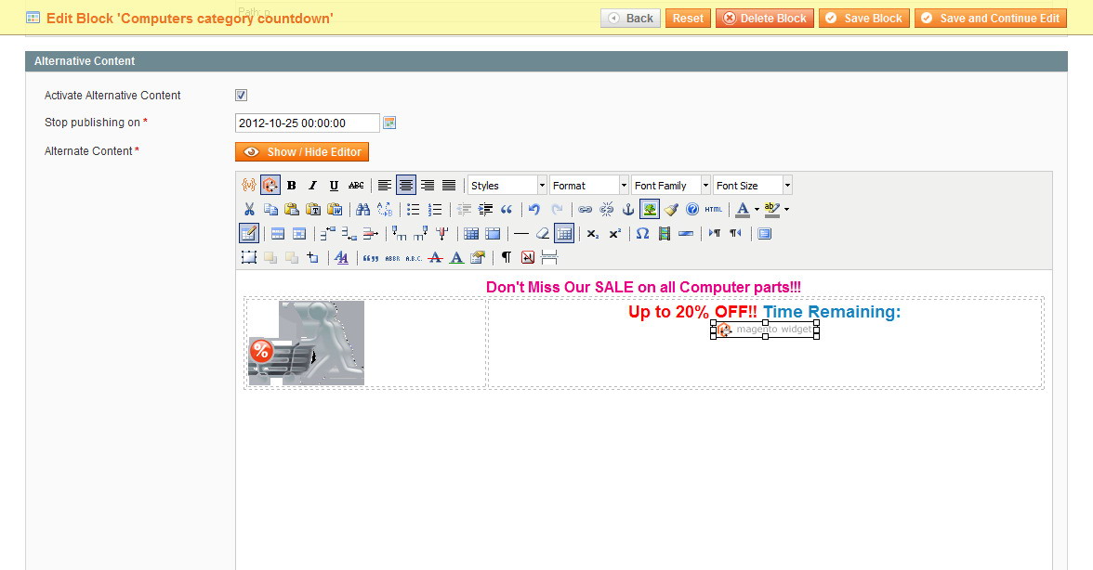Screen dimensions: 1093x570
Task: Click the Insert Link chain icon
Action: (x=585, y=210)
